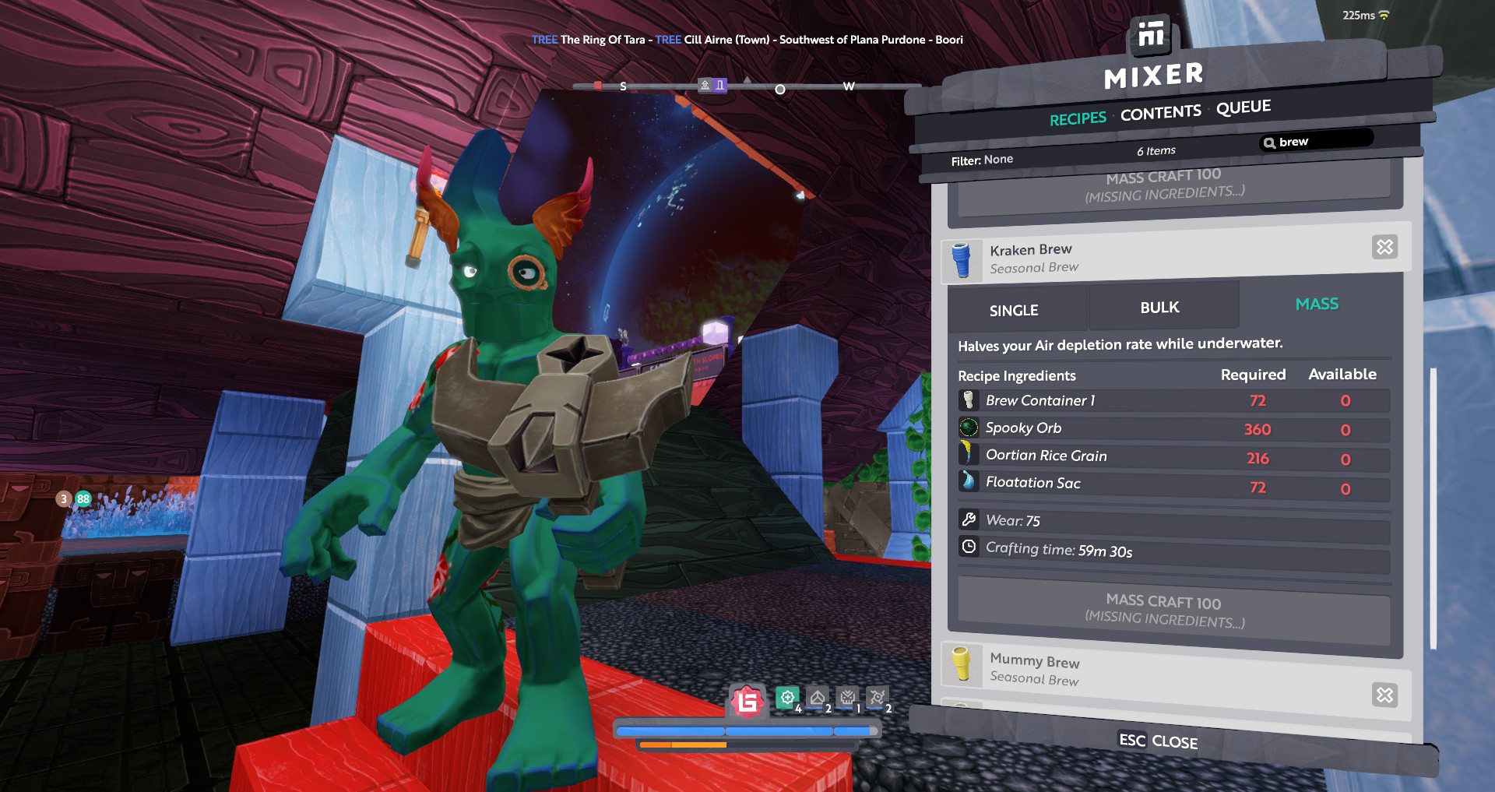Select the BULK crafting mode
The image size is (1495, 792).
point(1159,308)
